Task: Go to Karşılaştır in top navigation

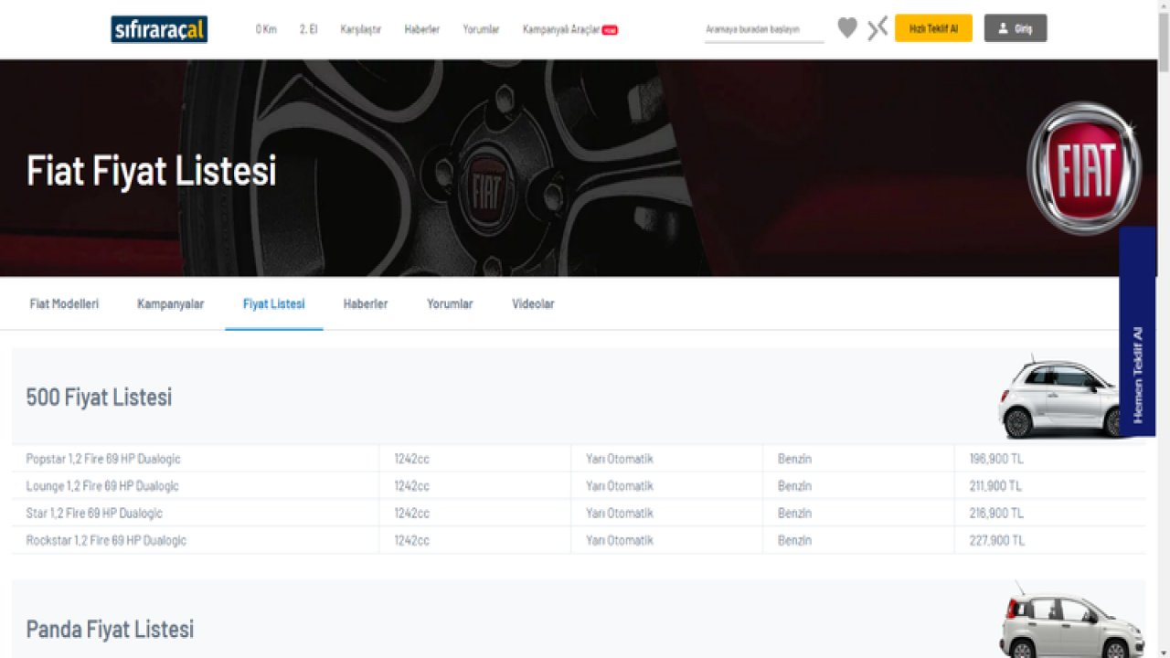Action: click(360, 29)
